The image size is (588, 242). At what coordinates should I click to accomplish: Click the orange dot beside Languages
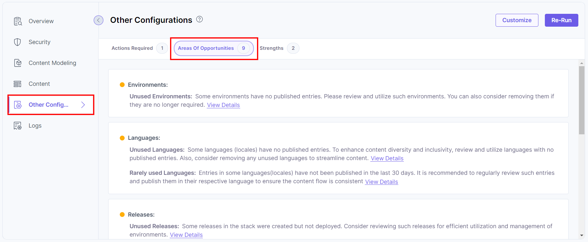tap(122, 138)
